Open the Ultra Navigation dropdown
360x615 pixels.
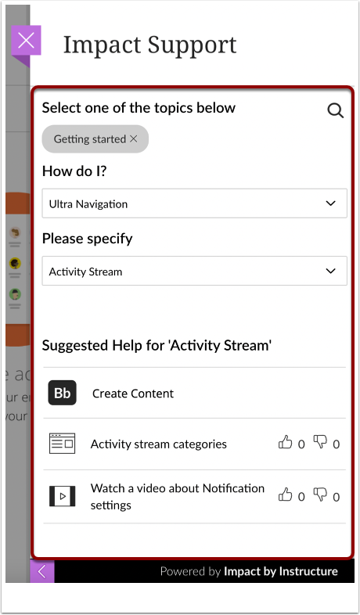195,203
